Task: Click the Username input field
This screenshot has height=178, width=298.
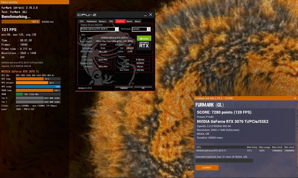Action: coord(224,161)
